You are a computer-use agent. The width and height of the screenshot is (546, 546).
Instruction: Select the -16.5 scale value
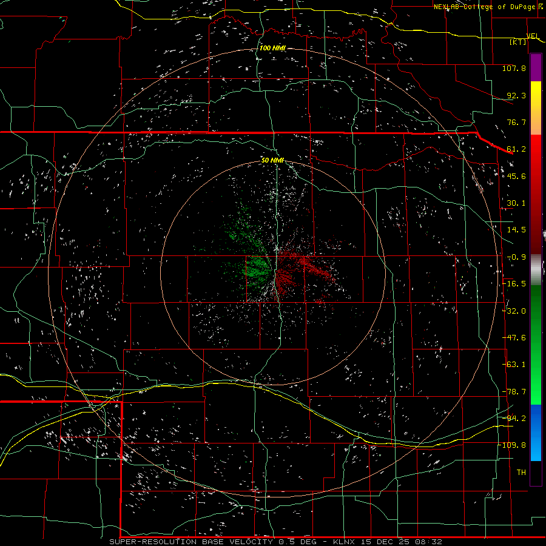[x=514, y=284]
